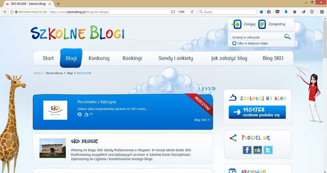Open the Pocket icon in toolbar
This screenshot has width=327, height=173.
pyautogui.click(x=277, y=12)
